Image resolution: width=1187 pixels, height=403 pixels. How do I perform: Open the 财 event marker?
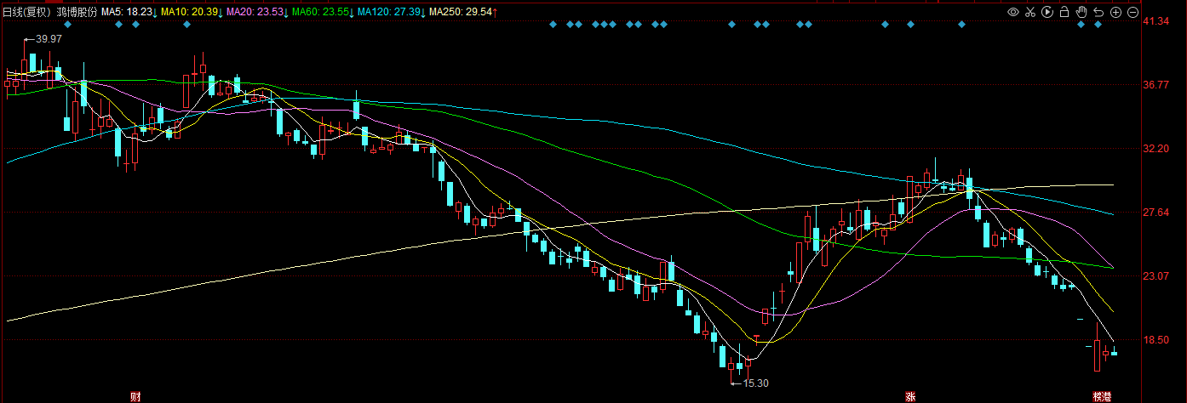tap(135, 396)
